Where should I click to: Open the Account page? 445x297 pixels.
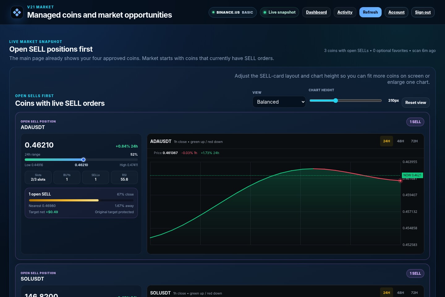pos(396,12)
